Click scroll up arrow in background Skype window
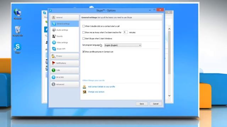The height and width of the screenshot is (127, 227). tap(169, 29)
